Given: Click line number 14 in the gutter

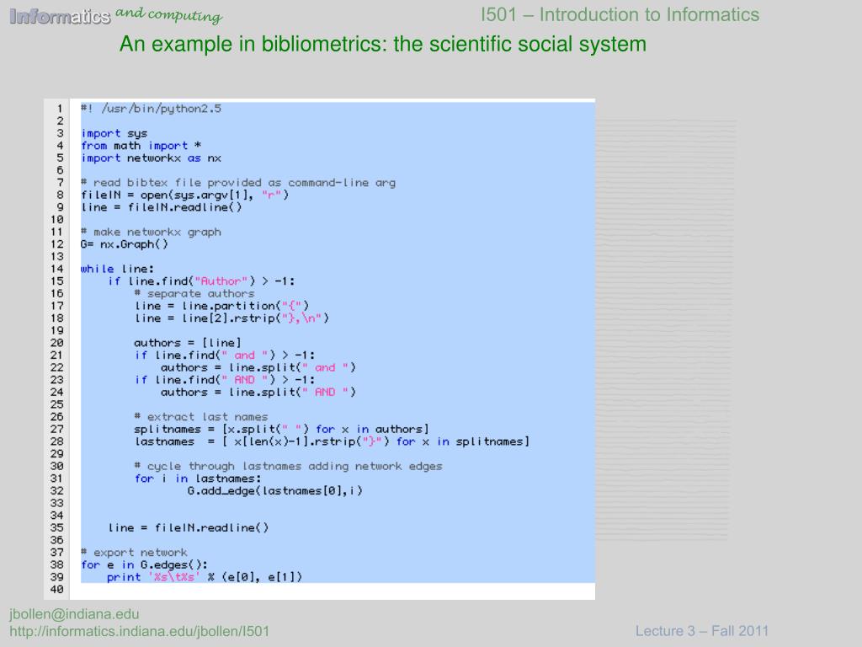Looking at the screenshot, I should (57, 269).
